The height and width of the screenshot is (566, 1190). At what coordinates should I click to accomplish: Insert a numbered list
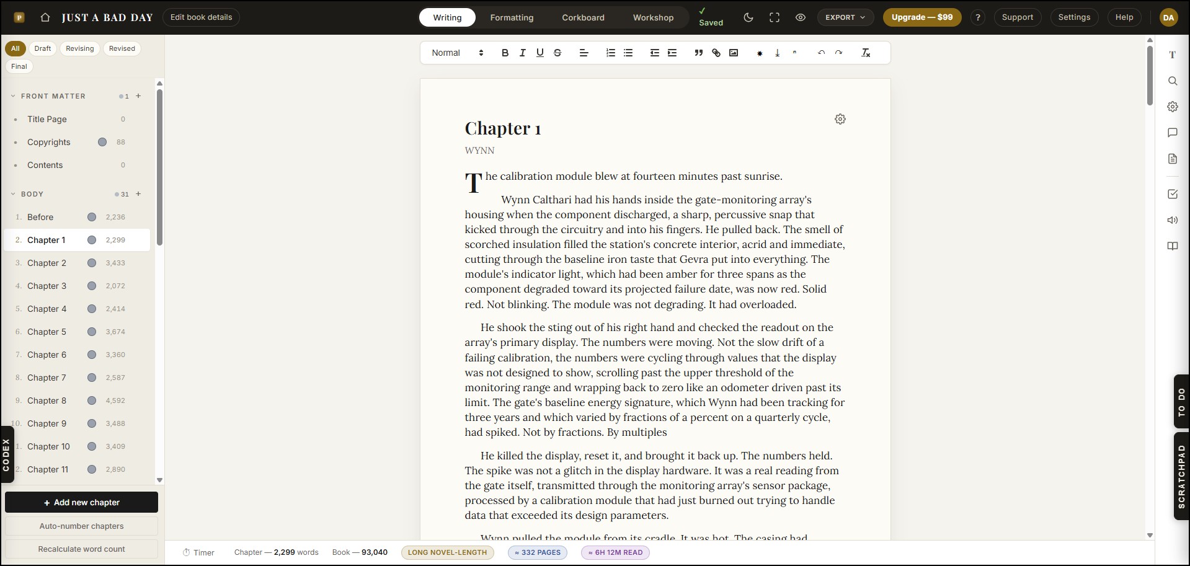(x=610, y=53)
